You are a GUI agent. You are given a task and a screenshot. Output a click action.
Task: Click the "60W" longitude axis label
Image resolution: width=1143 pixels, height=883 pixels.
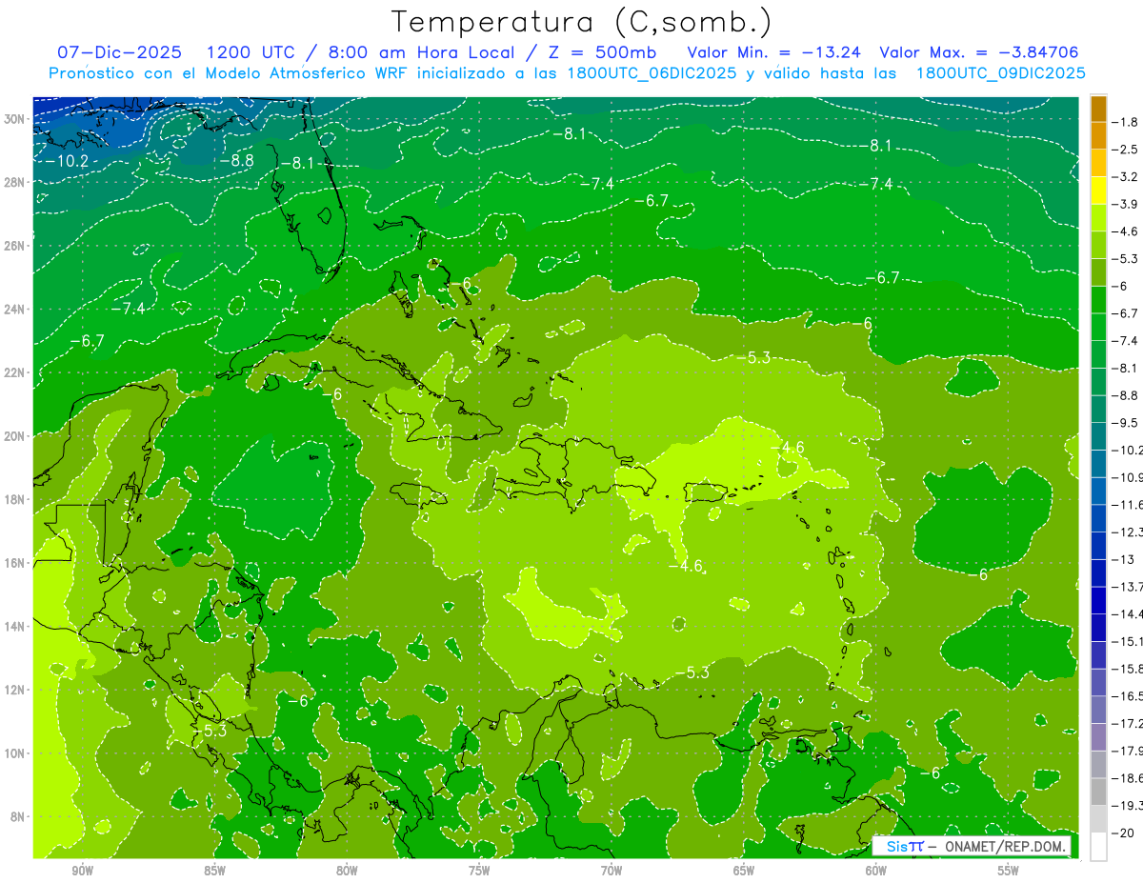click(x=876, y=872)
